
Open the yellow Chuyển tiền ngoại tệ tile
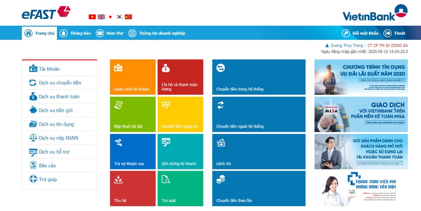pos(180,115)
